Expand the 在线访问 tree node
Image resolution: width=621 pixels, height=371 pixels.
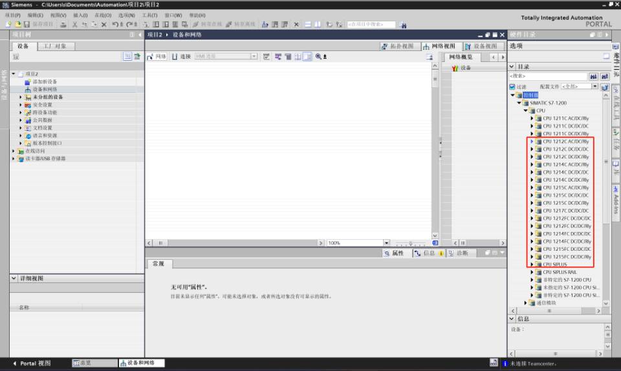pyautogui.click(x=14, y=151)
